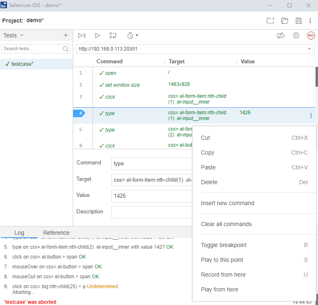The width and height of the screenshot is (318, 305).
Task: Click 'testcase' was aborted message
Action: click(x=30, y=302)
